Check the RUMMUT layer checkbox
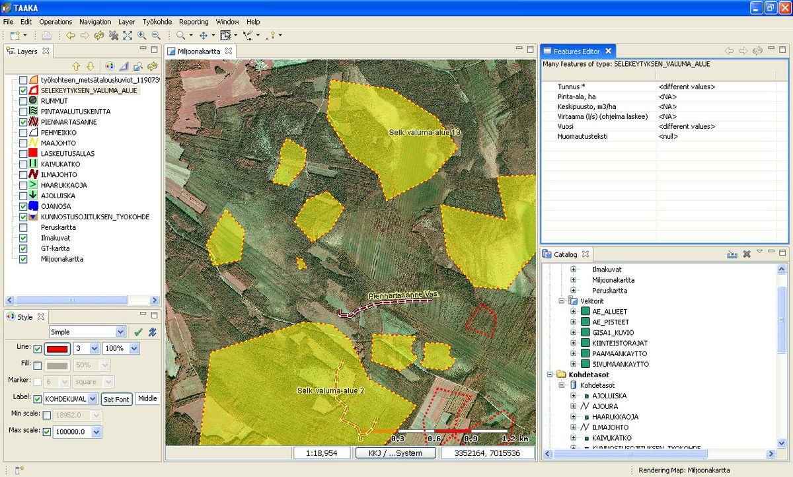 click(24, 101)
